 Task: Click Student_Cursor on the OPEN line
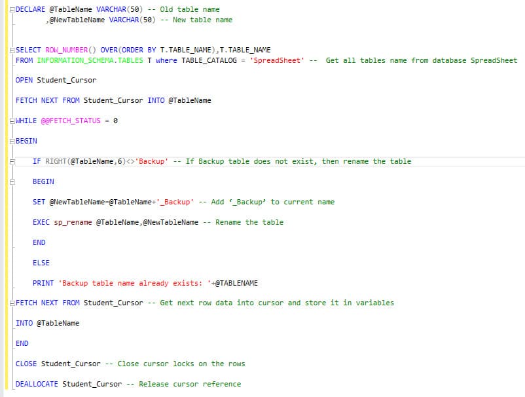click(x=66, y=80)
